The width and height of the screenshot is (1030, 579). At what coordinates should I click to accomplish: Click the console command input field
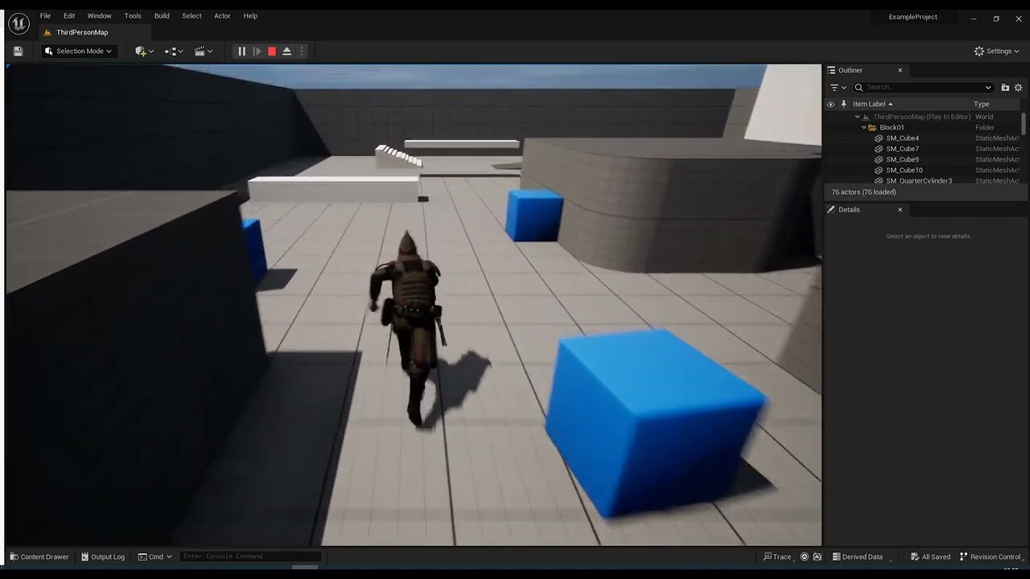pos(249,556)
